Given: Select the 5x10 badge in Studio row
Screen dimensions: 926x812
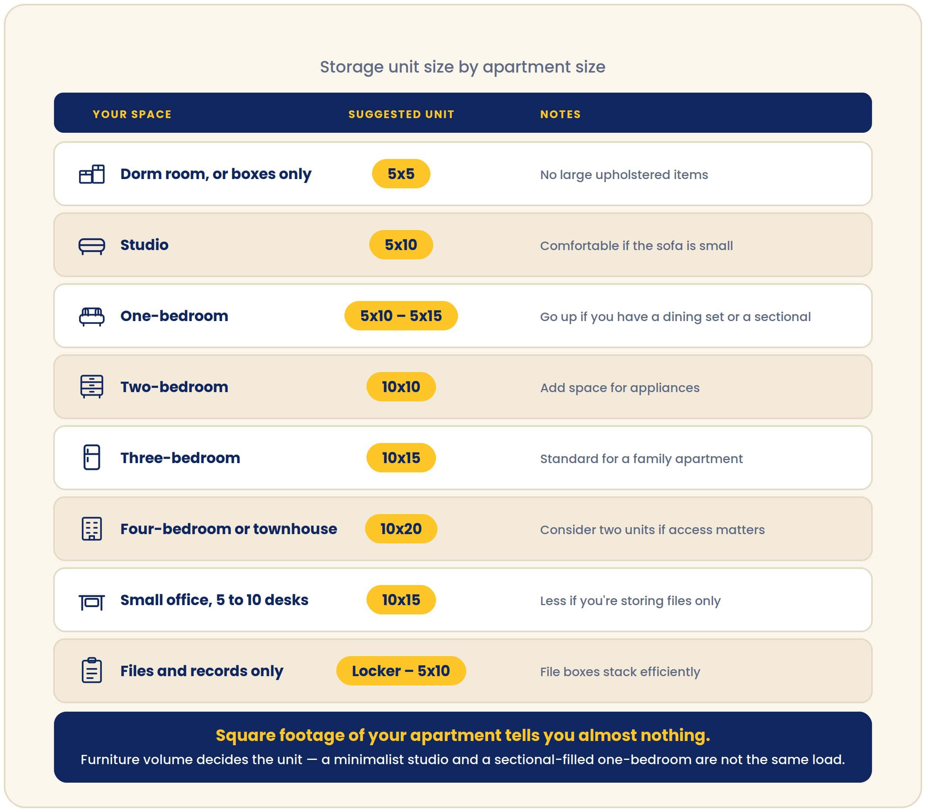Looking at the screenshot, I should pyautogui.click(x=401, y=245).
